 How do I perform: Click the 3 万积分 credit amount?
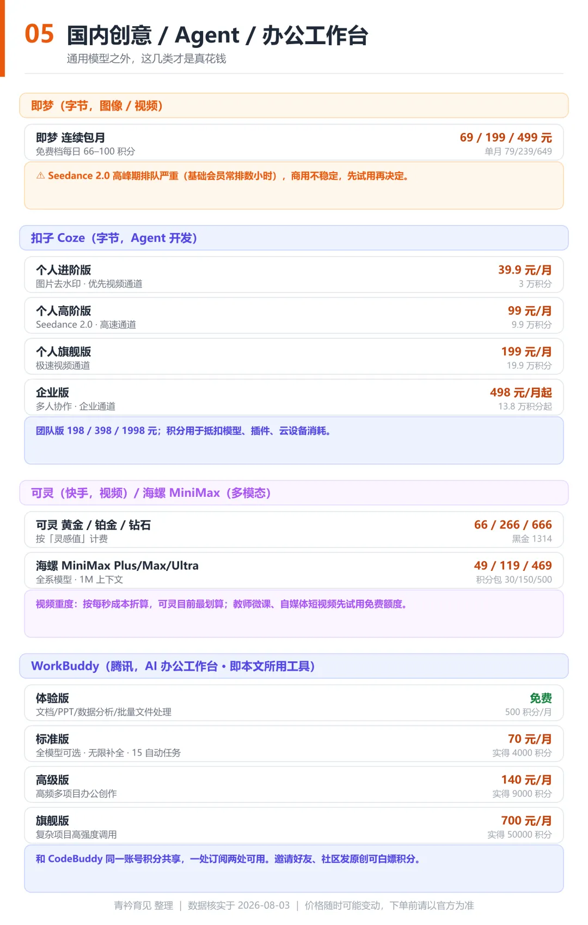pos(535,284)
